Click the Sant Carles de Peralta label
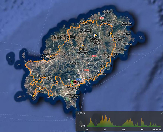This screenshot has width=163, height=132. pos(119,39)
